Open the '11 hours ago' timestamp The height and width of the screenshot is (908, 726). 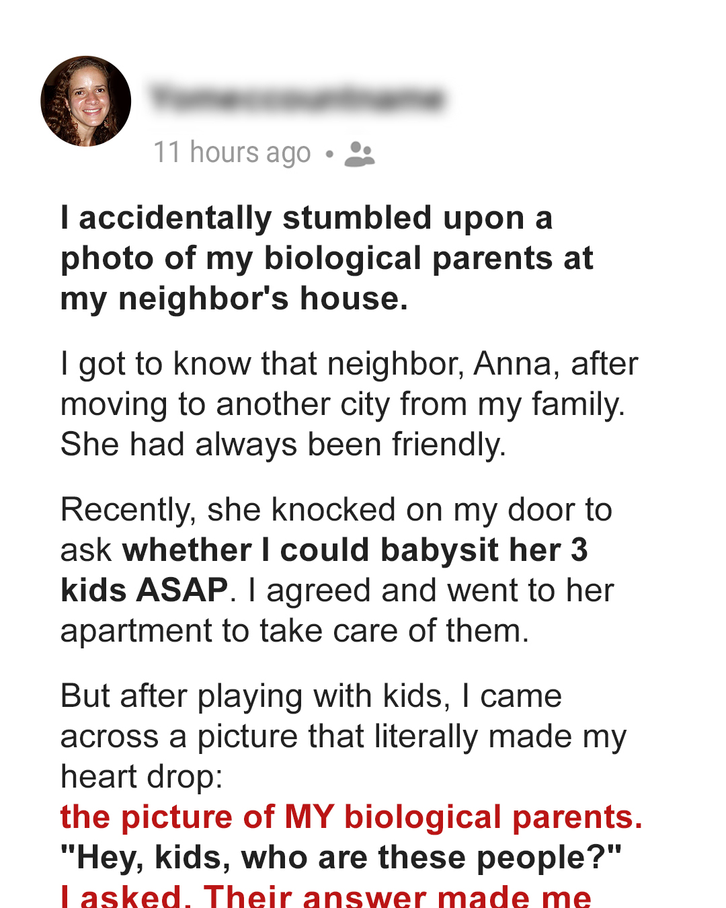click(x=233, y=153)
